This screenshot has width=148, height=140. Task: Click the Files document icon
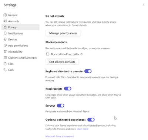coord(5,64)
